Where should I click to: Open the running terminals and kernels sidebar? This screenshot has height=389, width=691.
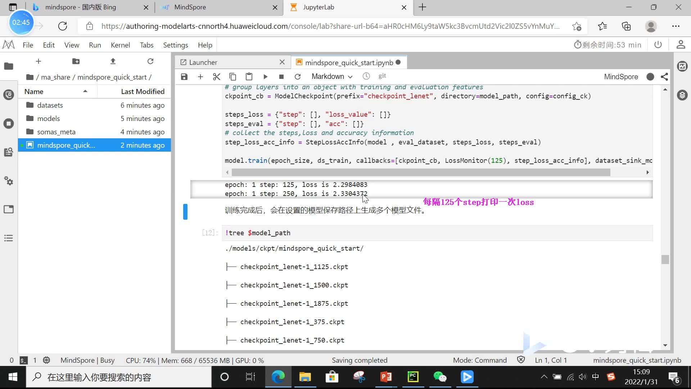(x=9, y=124)
